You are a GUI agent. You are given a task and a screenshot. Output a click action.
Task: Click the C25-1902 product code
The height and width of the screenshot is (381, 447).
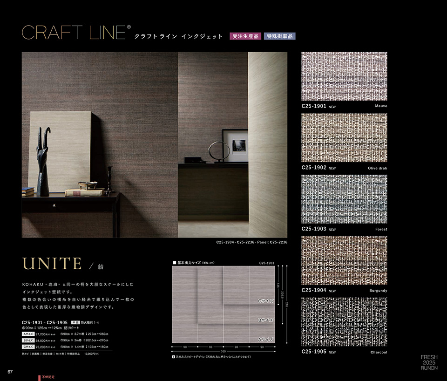(x=314, y=167)
